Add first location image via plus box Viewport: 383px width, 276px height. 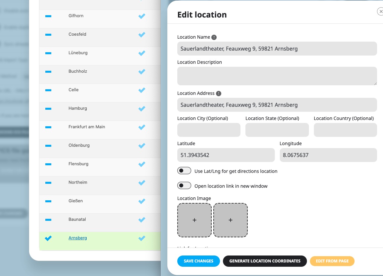(x=194, y=220)
